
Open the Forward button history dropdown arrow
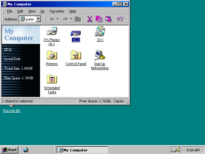point(71,19)
